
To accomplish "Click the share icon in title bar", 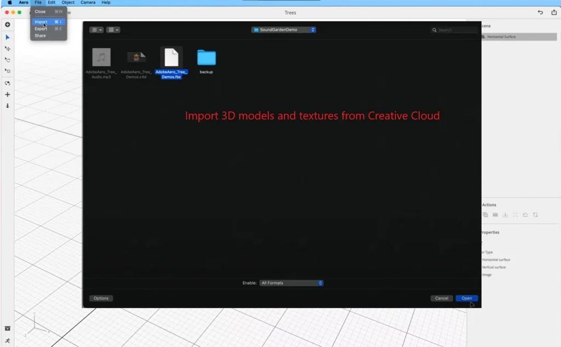I will tap(554, 12).
